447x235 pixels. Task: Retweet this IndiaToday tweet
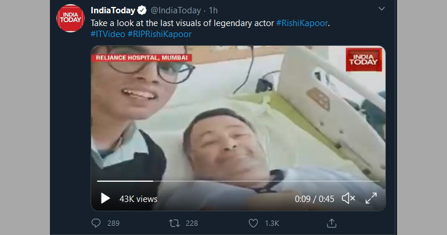tap(174, 223)
